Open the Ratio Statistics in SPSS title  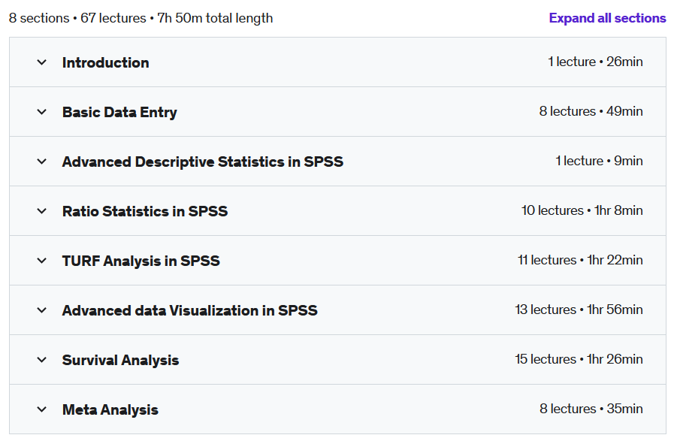(x=144, y=211)
